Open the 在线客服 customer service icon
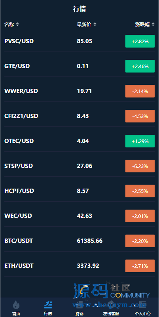 pyautogui.click(x=111, y=304)
